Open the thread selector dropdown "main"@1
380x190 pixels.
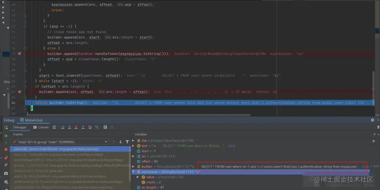pos(60,142)
